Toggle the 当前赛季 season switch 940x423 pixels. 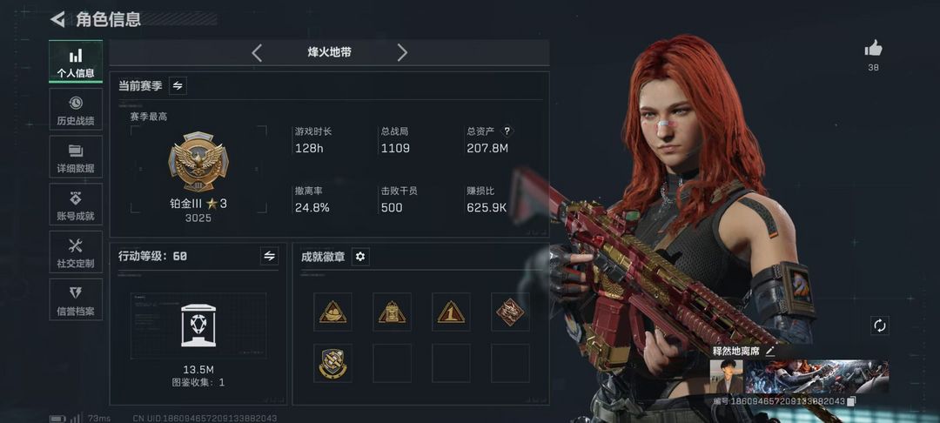(178, 85)
